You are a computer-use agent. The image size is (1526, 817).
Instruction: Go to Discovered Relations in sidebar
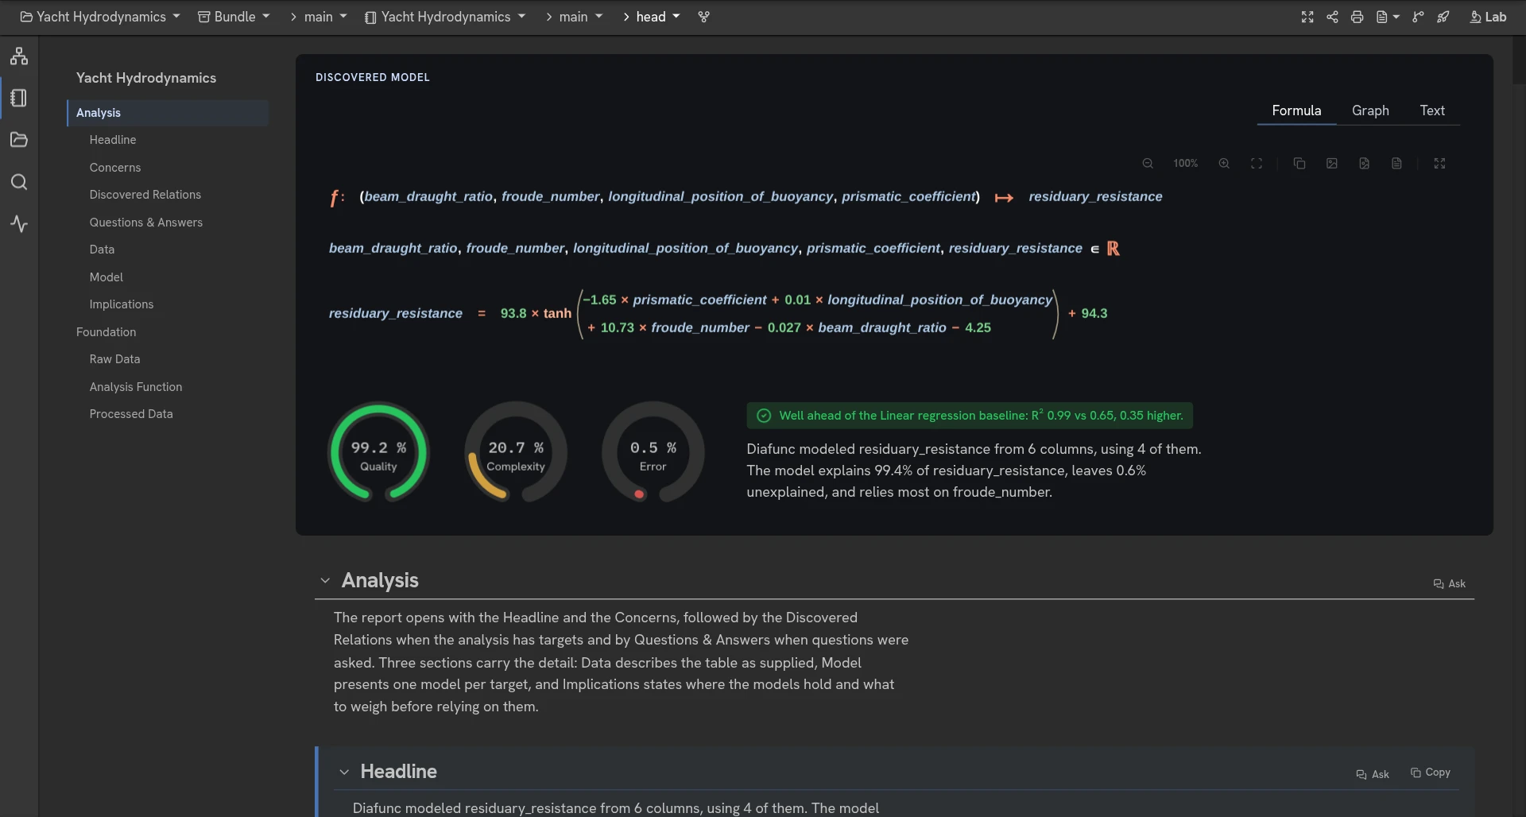pos(145,195)
